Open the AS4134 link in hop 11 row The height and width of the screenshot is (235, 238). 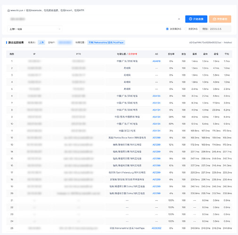157,131
